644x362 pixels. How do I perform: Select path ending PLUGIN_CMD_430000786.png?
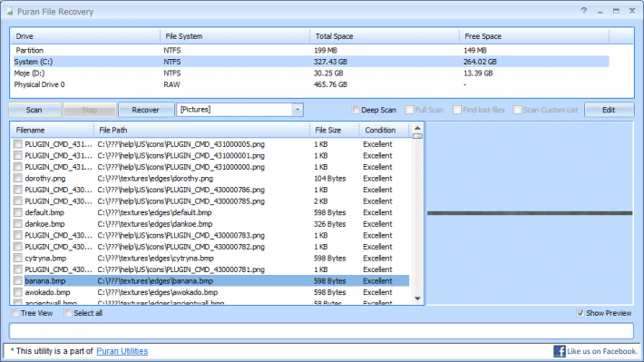pos(181,190)
